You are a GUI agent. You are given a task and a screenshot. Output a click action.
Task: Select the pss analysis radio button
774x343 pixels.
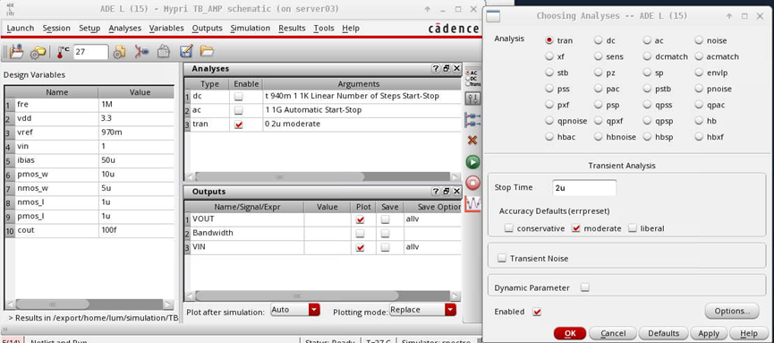pyautogui.click(x=549, y=89)
